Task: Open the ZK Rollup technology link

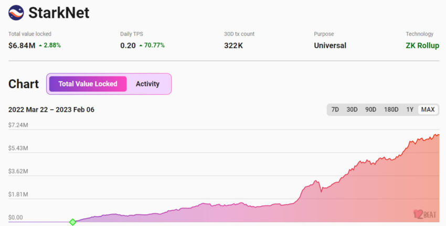Action: [422, 46]
